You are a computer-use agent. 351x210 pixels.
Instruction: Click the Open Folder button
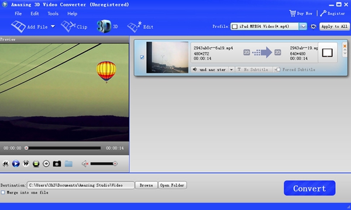click(172, 185)
